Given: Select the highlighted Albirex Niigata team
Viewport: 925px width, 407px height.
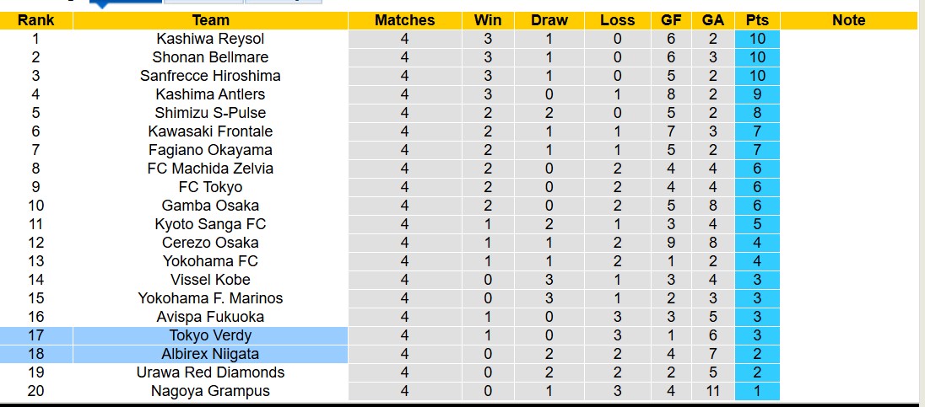Looking at the screenshot, I should point(210,354).
